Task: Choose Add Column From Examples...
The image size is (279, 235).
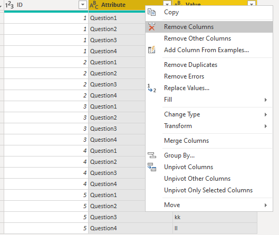Action: pyautogui.click(x=209, y=50)
